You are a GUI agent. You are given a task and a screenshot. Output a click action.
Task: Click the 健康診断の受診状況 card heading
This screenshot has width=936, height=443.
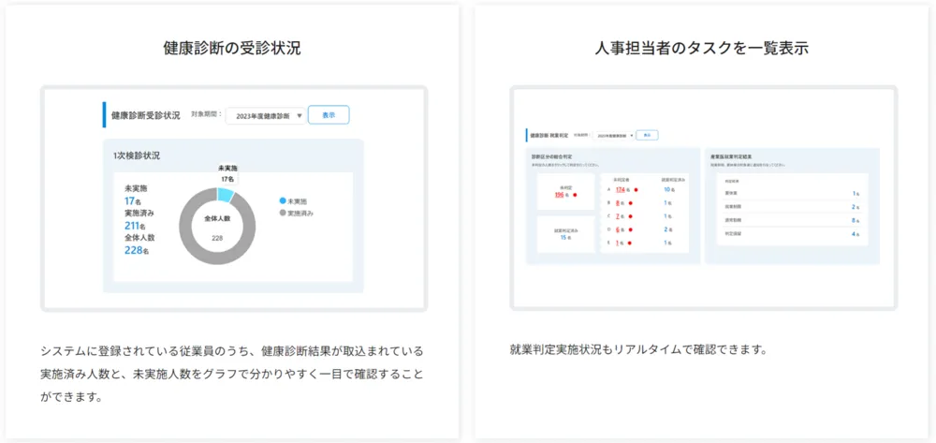click(231, 49)
